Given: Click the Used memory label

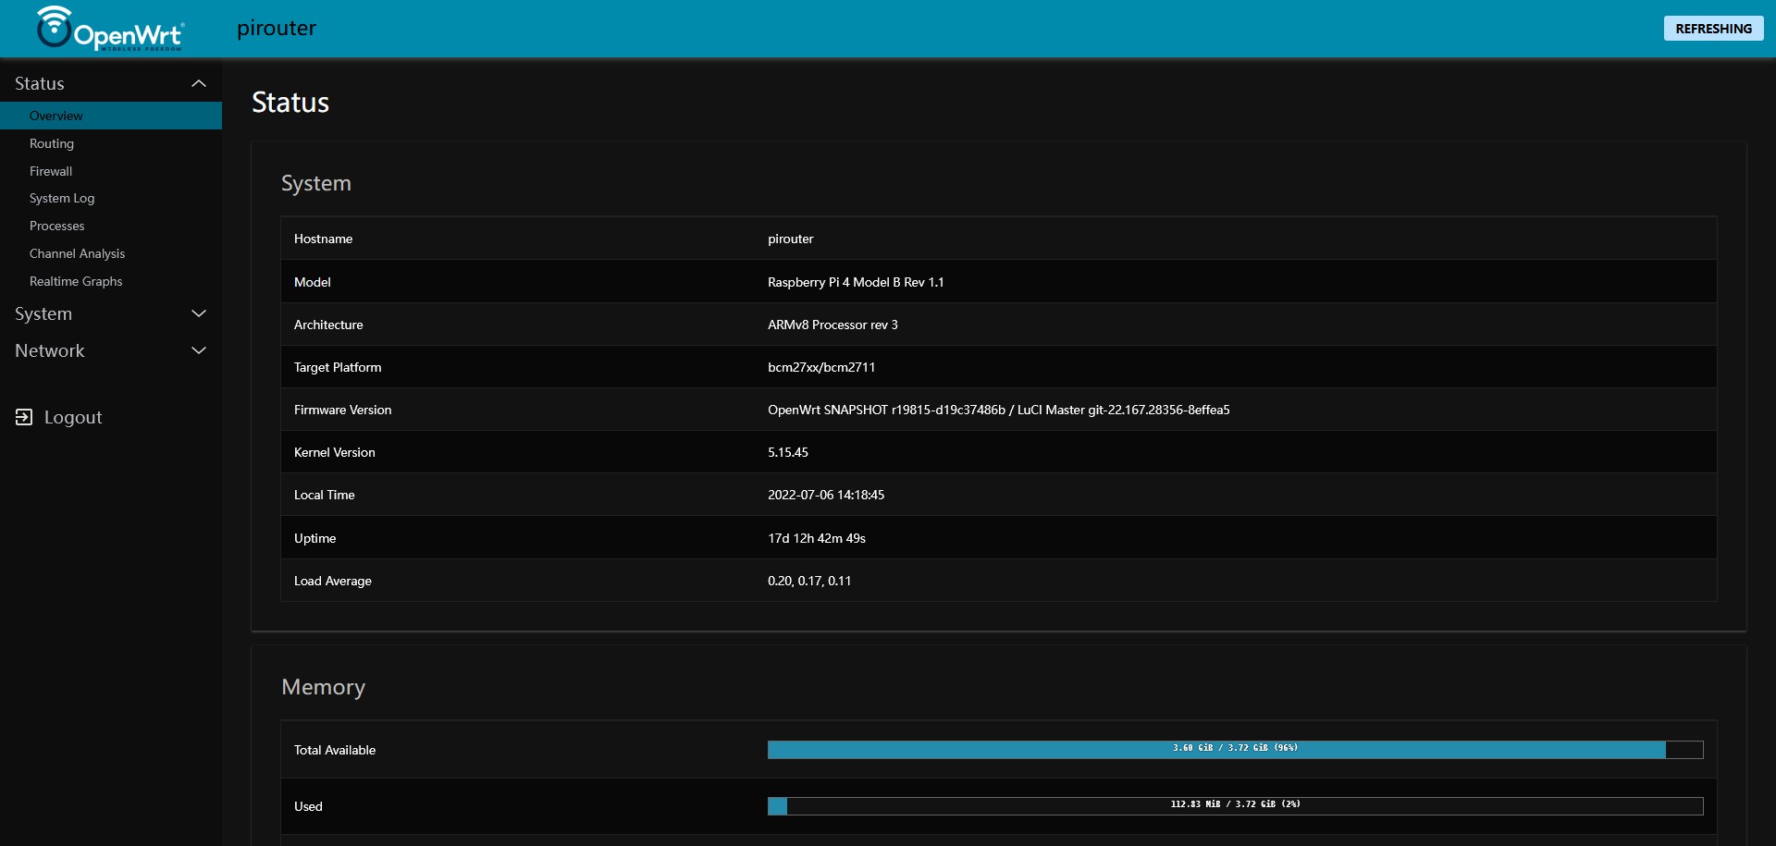Looking at the screenshot, I should [308, 806].
